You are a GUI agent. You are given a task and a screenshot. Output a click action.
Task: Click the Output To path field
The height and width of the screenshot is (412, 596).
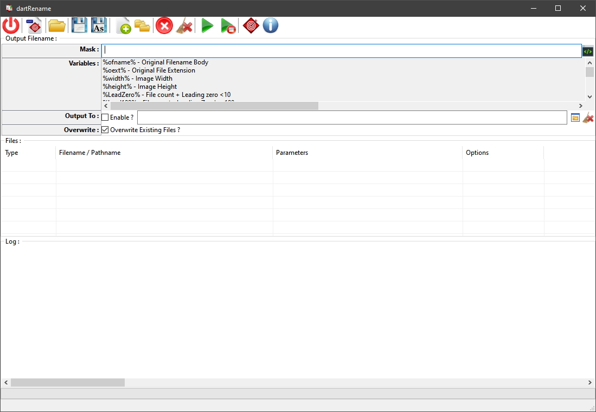352,117
